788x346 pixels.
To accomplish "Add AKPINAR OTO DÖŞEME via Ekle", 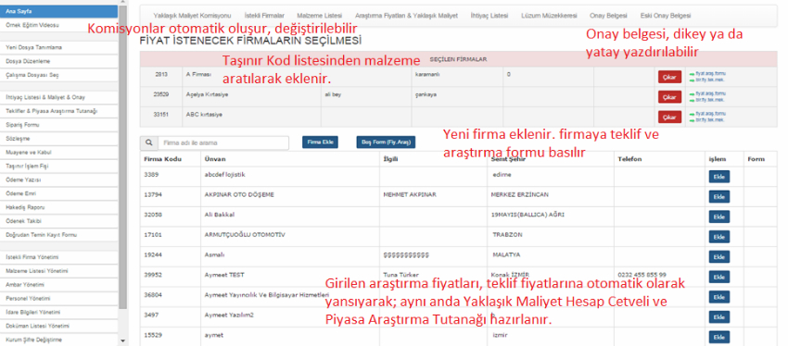I will (x=719, y=196).
